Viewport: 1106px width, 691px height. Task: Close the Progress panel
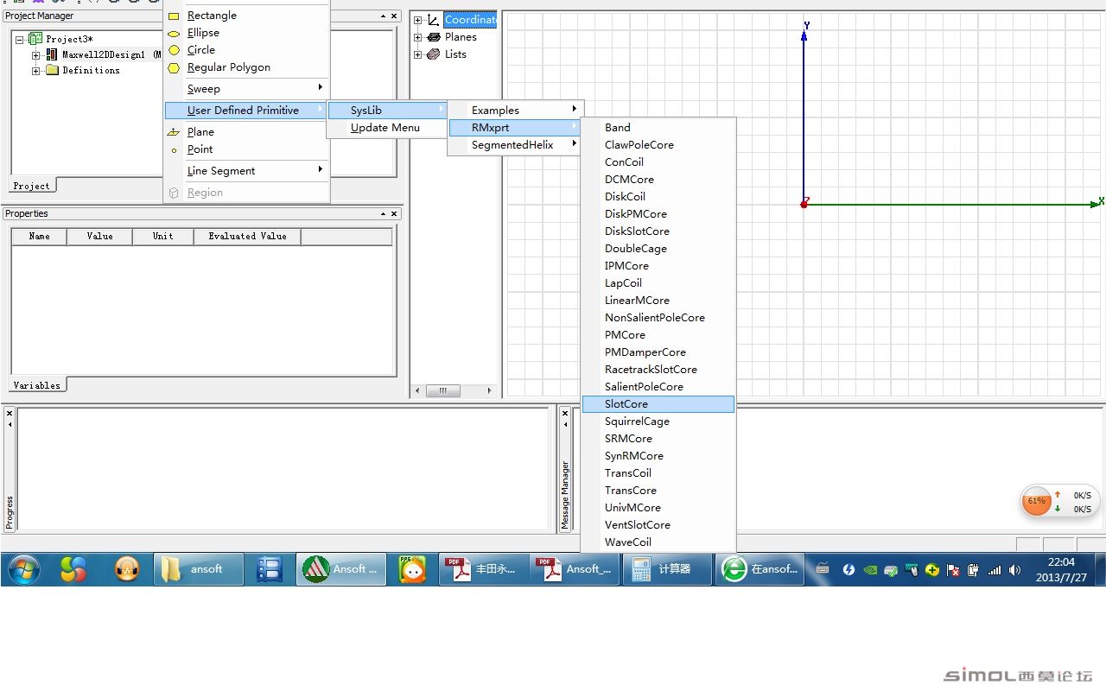coord(10,413)
